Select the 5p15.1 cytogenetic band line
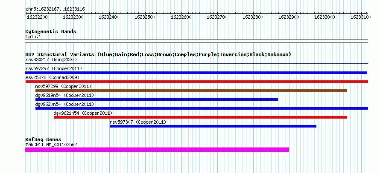The width and height of the screenshot is (380, 173). [196, 41]
